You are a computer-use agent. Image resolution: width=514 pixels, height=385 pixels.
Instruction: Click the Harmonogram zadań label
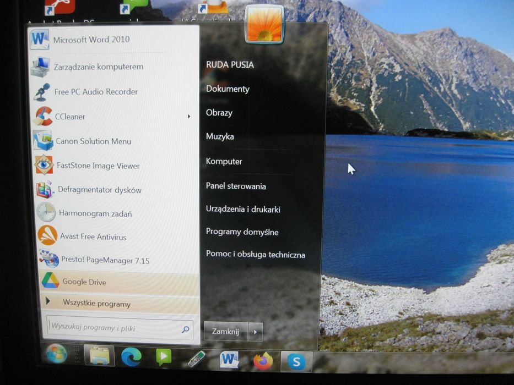click(95, 213)
